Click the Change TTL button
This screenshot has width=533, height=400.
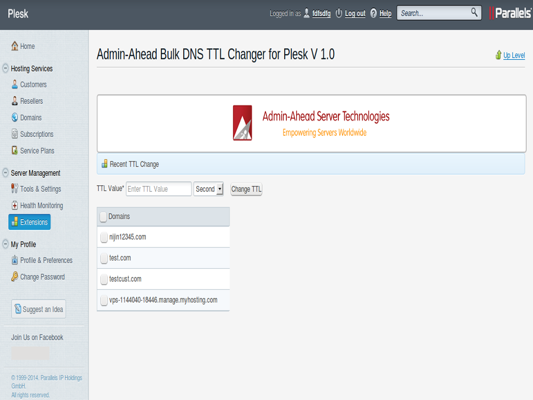point(246,189)
